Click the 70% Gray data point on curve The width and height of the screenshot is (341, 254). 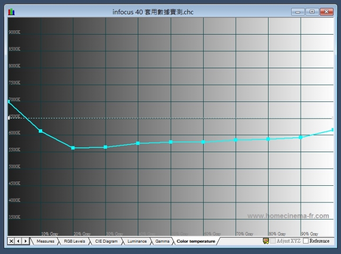[235, 140]
